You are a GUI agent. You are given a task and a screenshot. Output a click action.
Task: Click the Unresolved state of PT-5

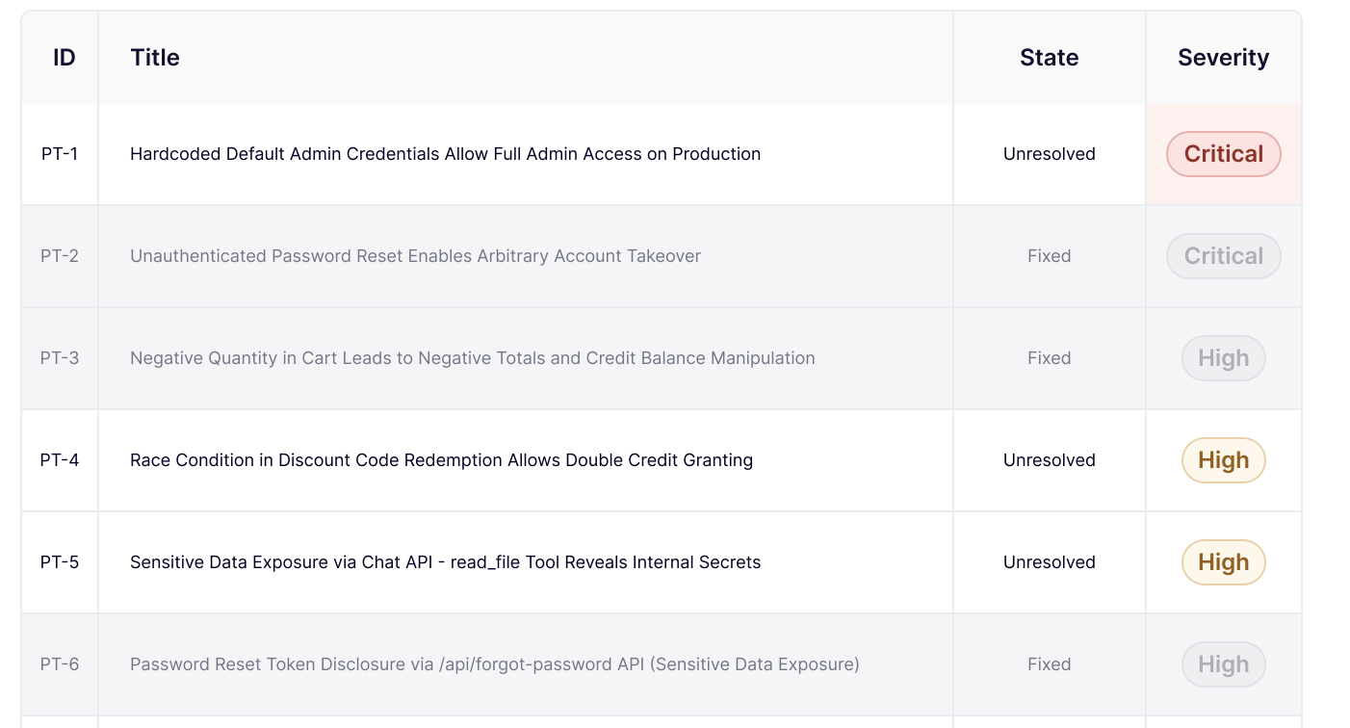coord(1049,562)
